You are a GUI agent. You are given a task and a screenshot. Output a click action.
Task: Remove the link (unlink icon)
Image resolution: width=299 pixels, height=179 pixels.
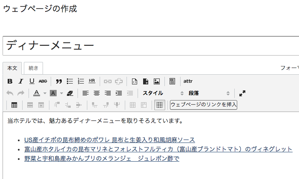click(x=118, y=81)
